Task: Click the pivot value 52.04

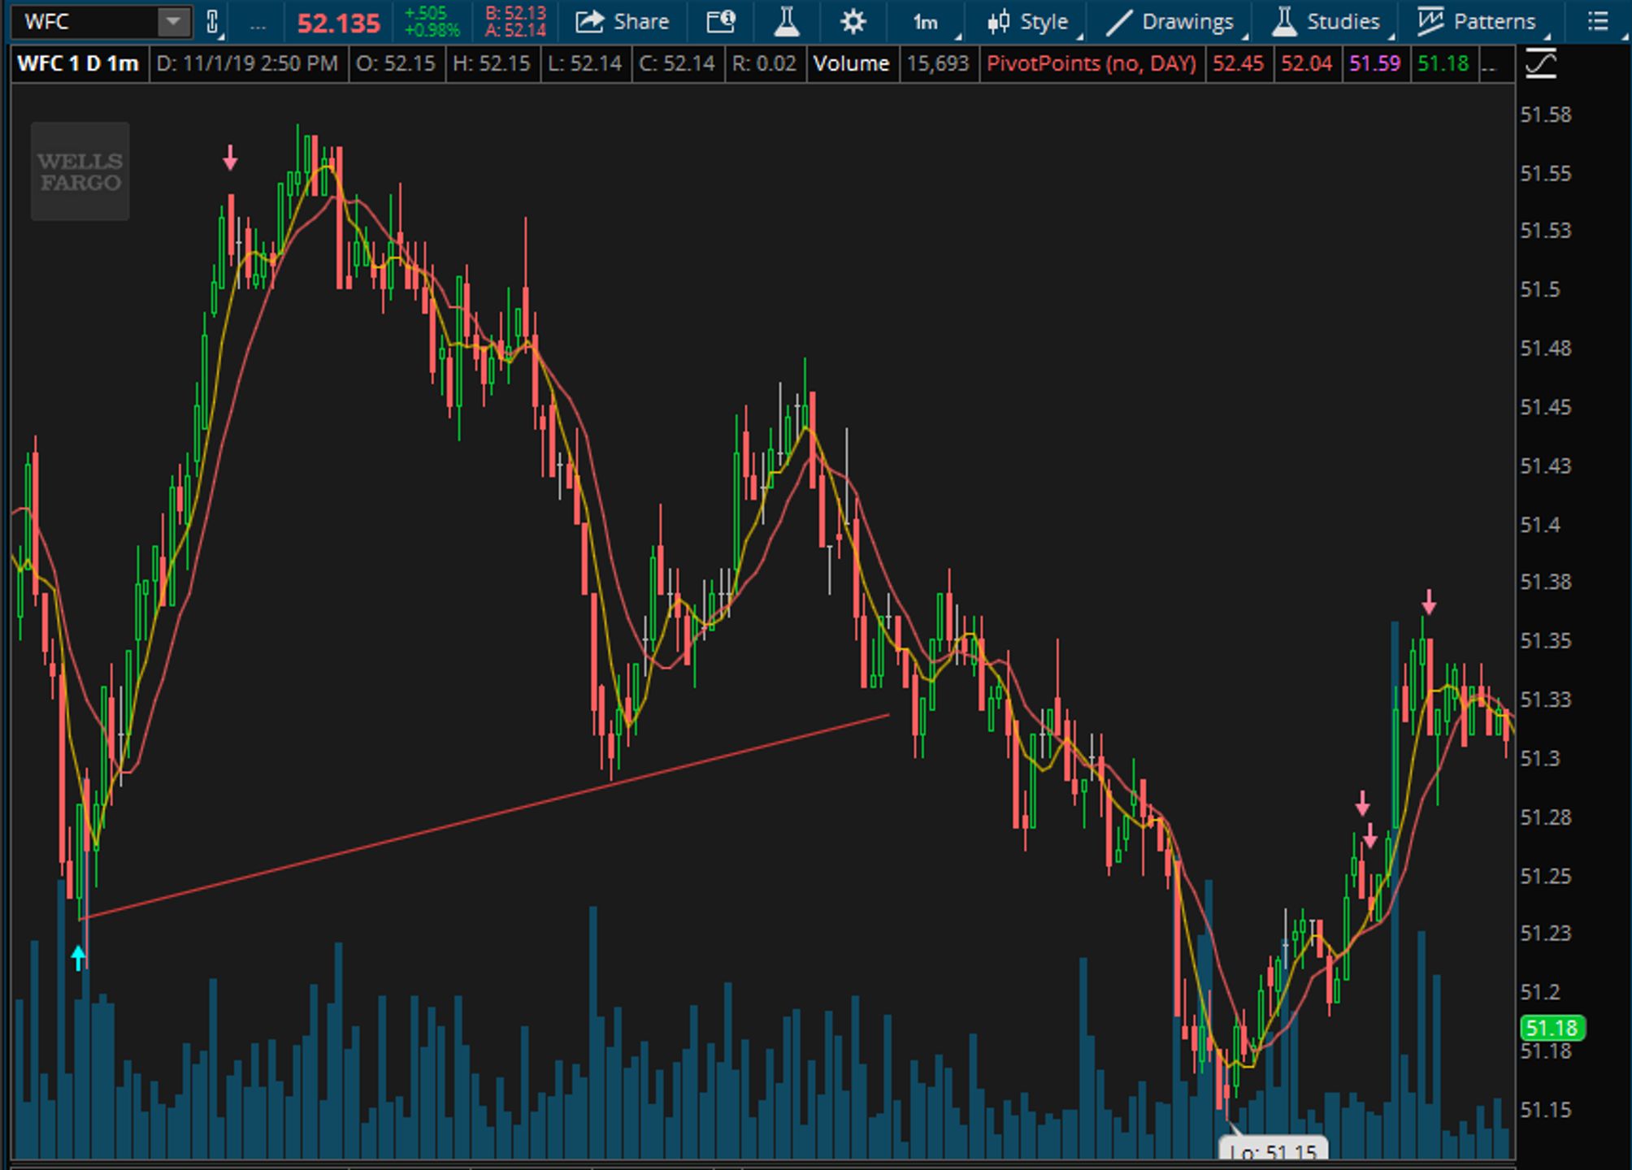Action: click(1306, 63)
